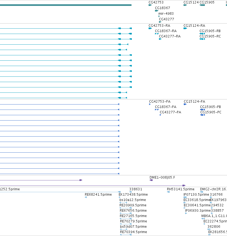Click the bs10a12.5prime label
Viewport: 227px width, 236px height.
[133, 200]
